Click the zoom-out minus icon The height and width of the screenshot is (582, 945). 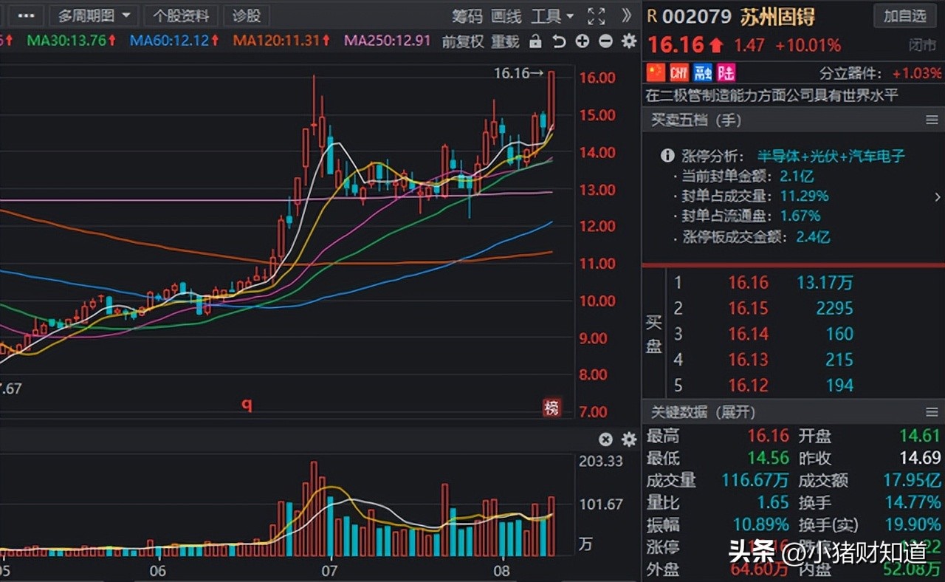click(x=605, y=42)
